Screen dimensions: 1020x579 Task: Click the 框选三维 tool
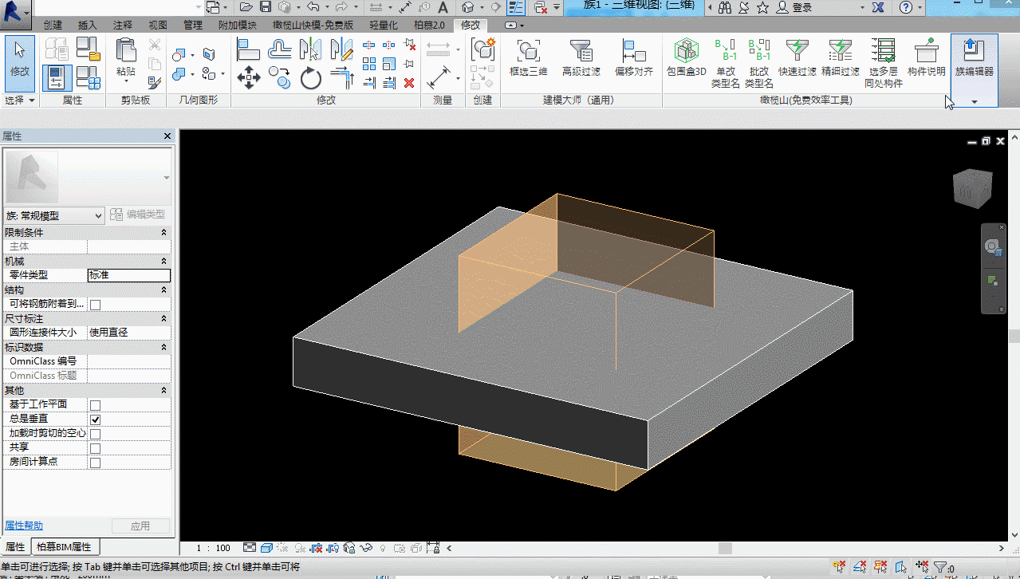(528, 57)
